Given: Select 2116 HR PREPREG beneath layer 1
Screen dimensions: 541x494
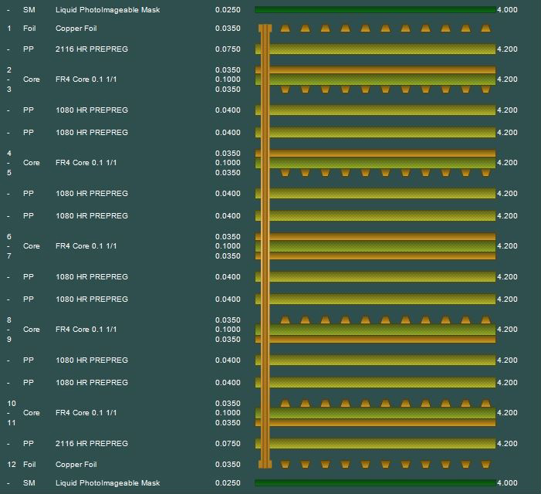Looking at the screenshot, I should [92, 49].
